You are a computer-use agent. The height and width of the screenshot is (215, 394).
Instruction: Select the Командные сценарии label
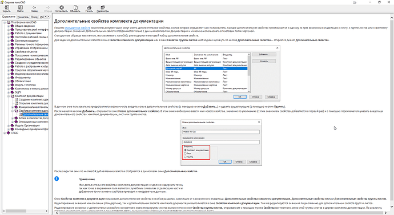[31, 129]
